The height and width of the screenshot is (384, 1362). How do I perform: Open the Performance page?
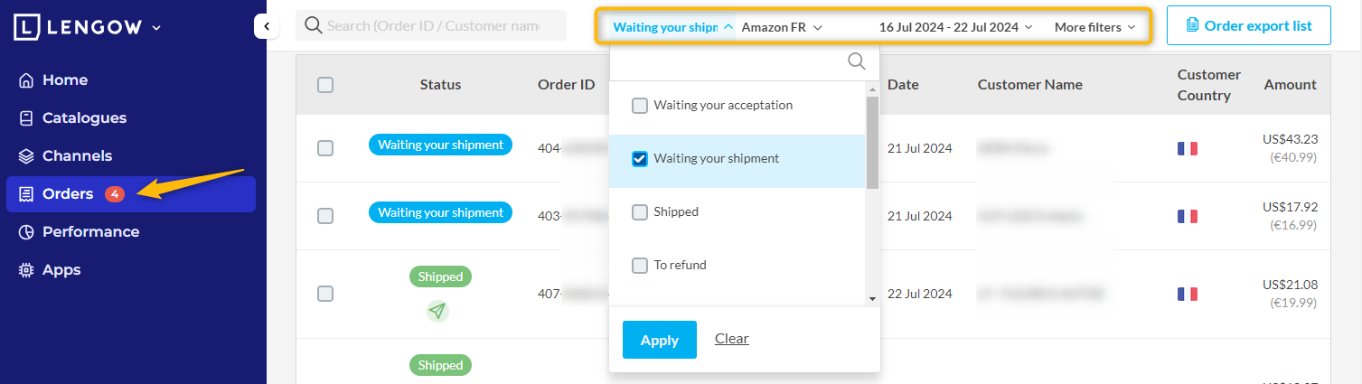(90, 232)
